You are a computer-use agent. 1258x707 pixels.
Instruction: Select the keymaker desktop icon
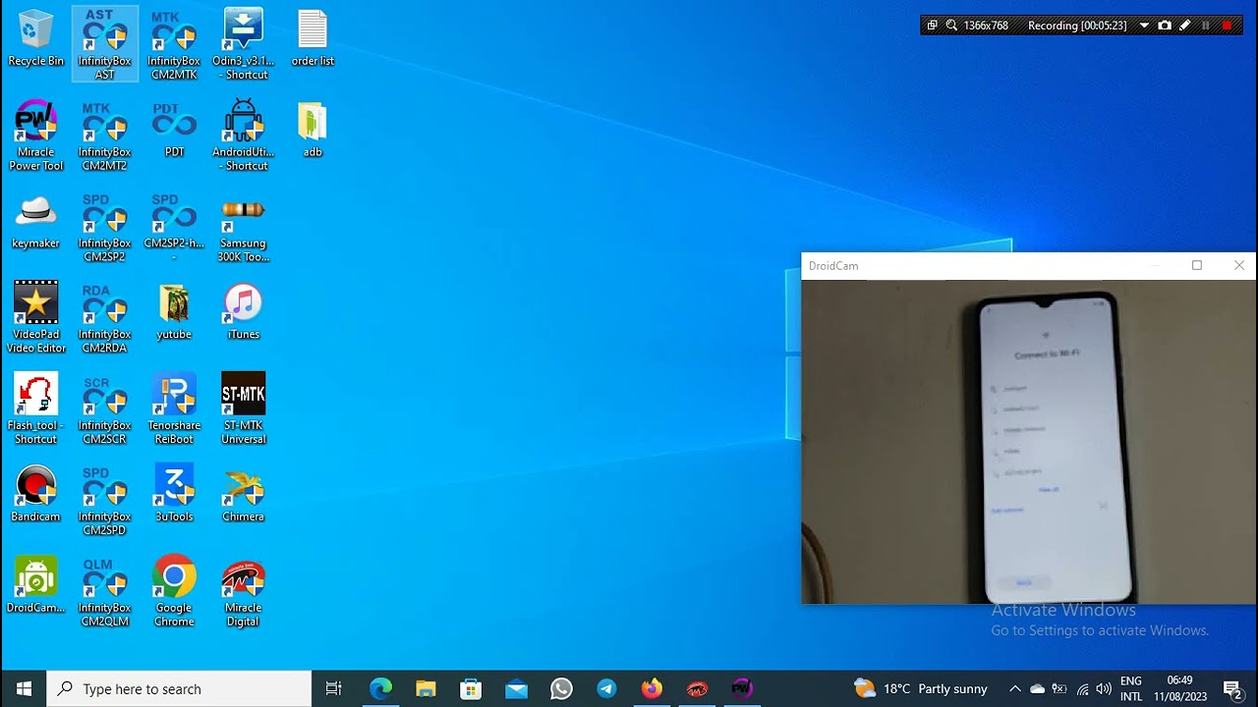[35, 221]
